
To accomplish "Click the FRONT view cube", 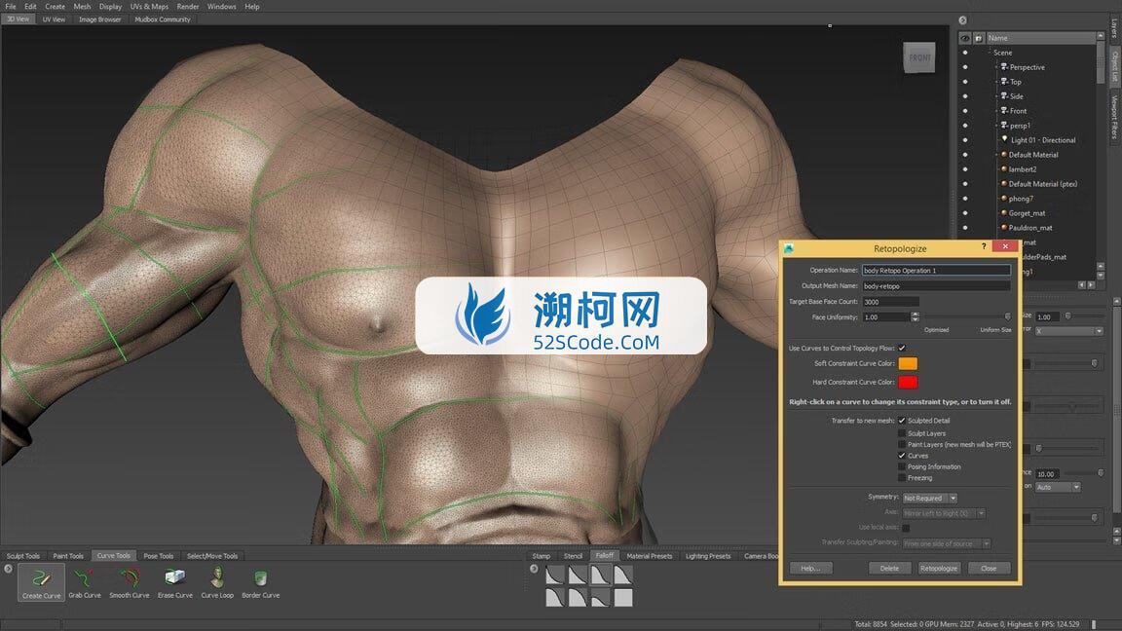I will tap(919, 58).
